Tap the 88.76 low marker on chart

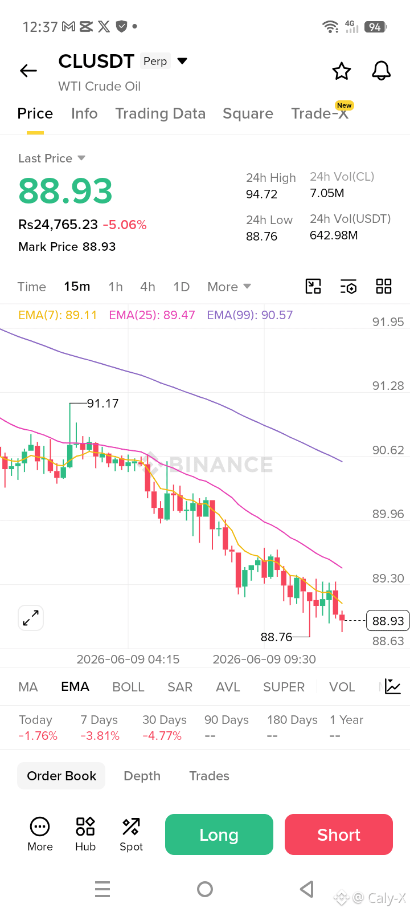click(276, 637)
